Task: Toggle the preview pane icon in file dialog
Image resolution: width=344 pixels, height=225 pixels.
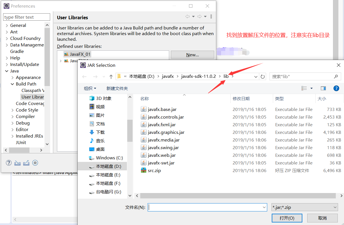Action: click(x=323, y=88)
